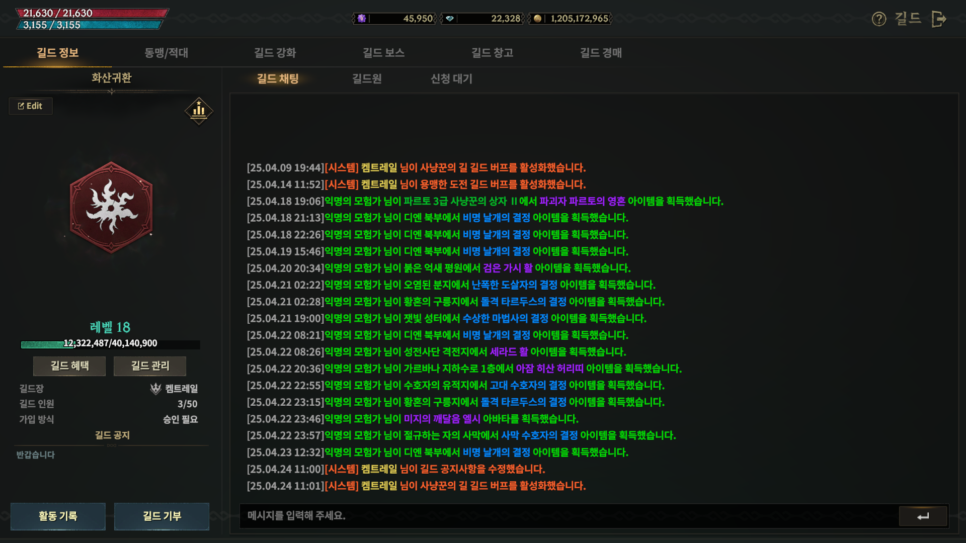Screen dimensions: 966x543
Task: Go to 길드 경매 tab
Action: (x=601, y=53)
